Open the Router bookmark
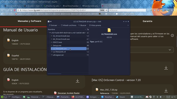 tap(120, 14)
